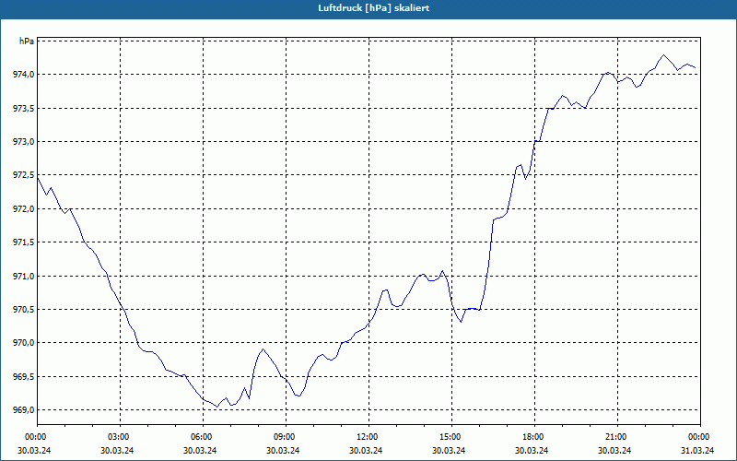Click the 03:00 time axis label
Image resolution: width=737 pixels, height=461 pixels.
121,437
